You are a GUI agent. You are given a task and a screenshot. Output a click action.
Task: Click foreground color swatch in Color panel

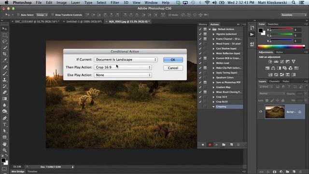click(x=261, y=30)
